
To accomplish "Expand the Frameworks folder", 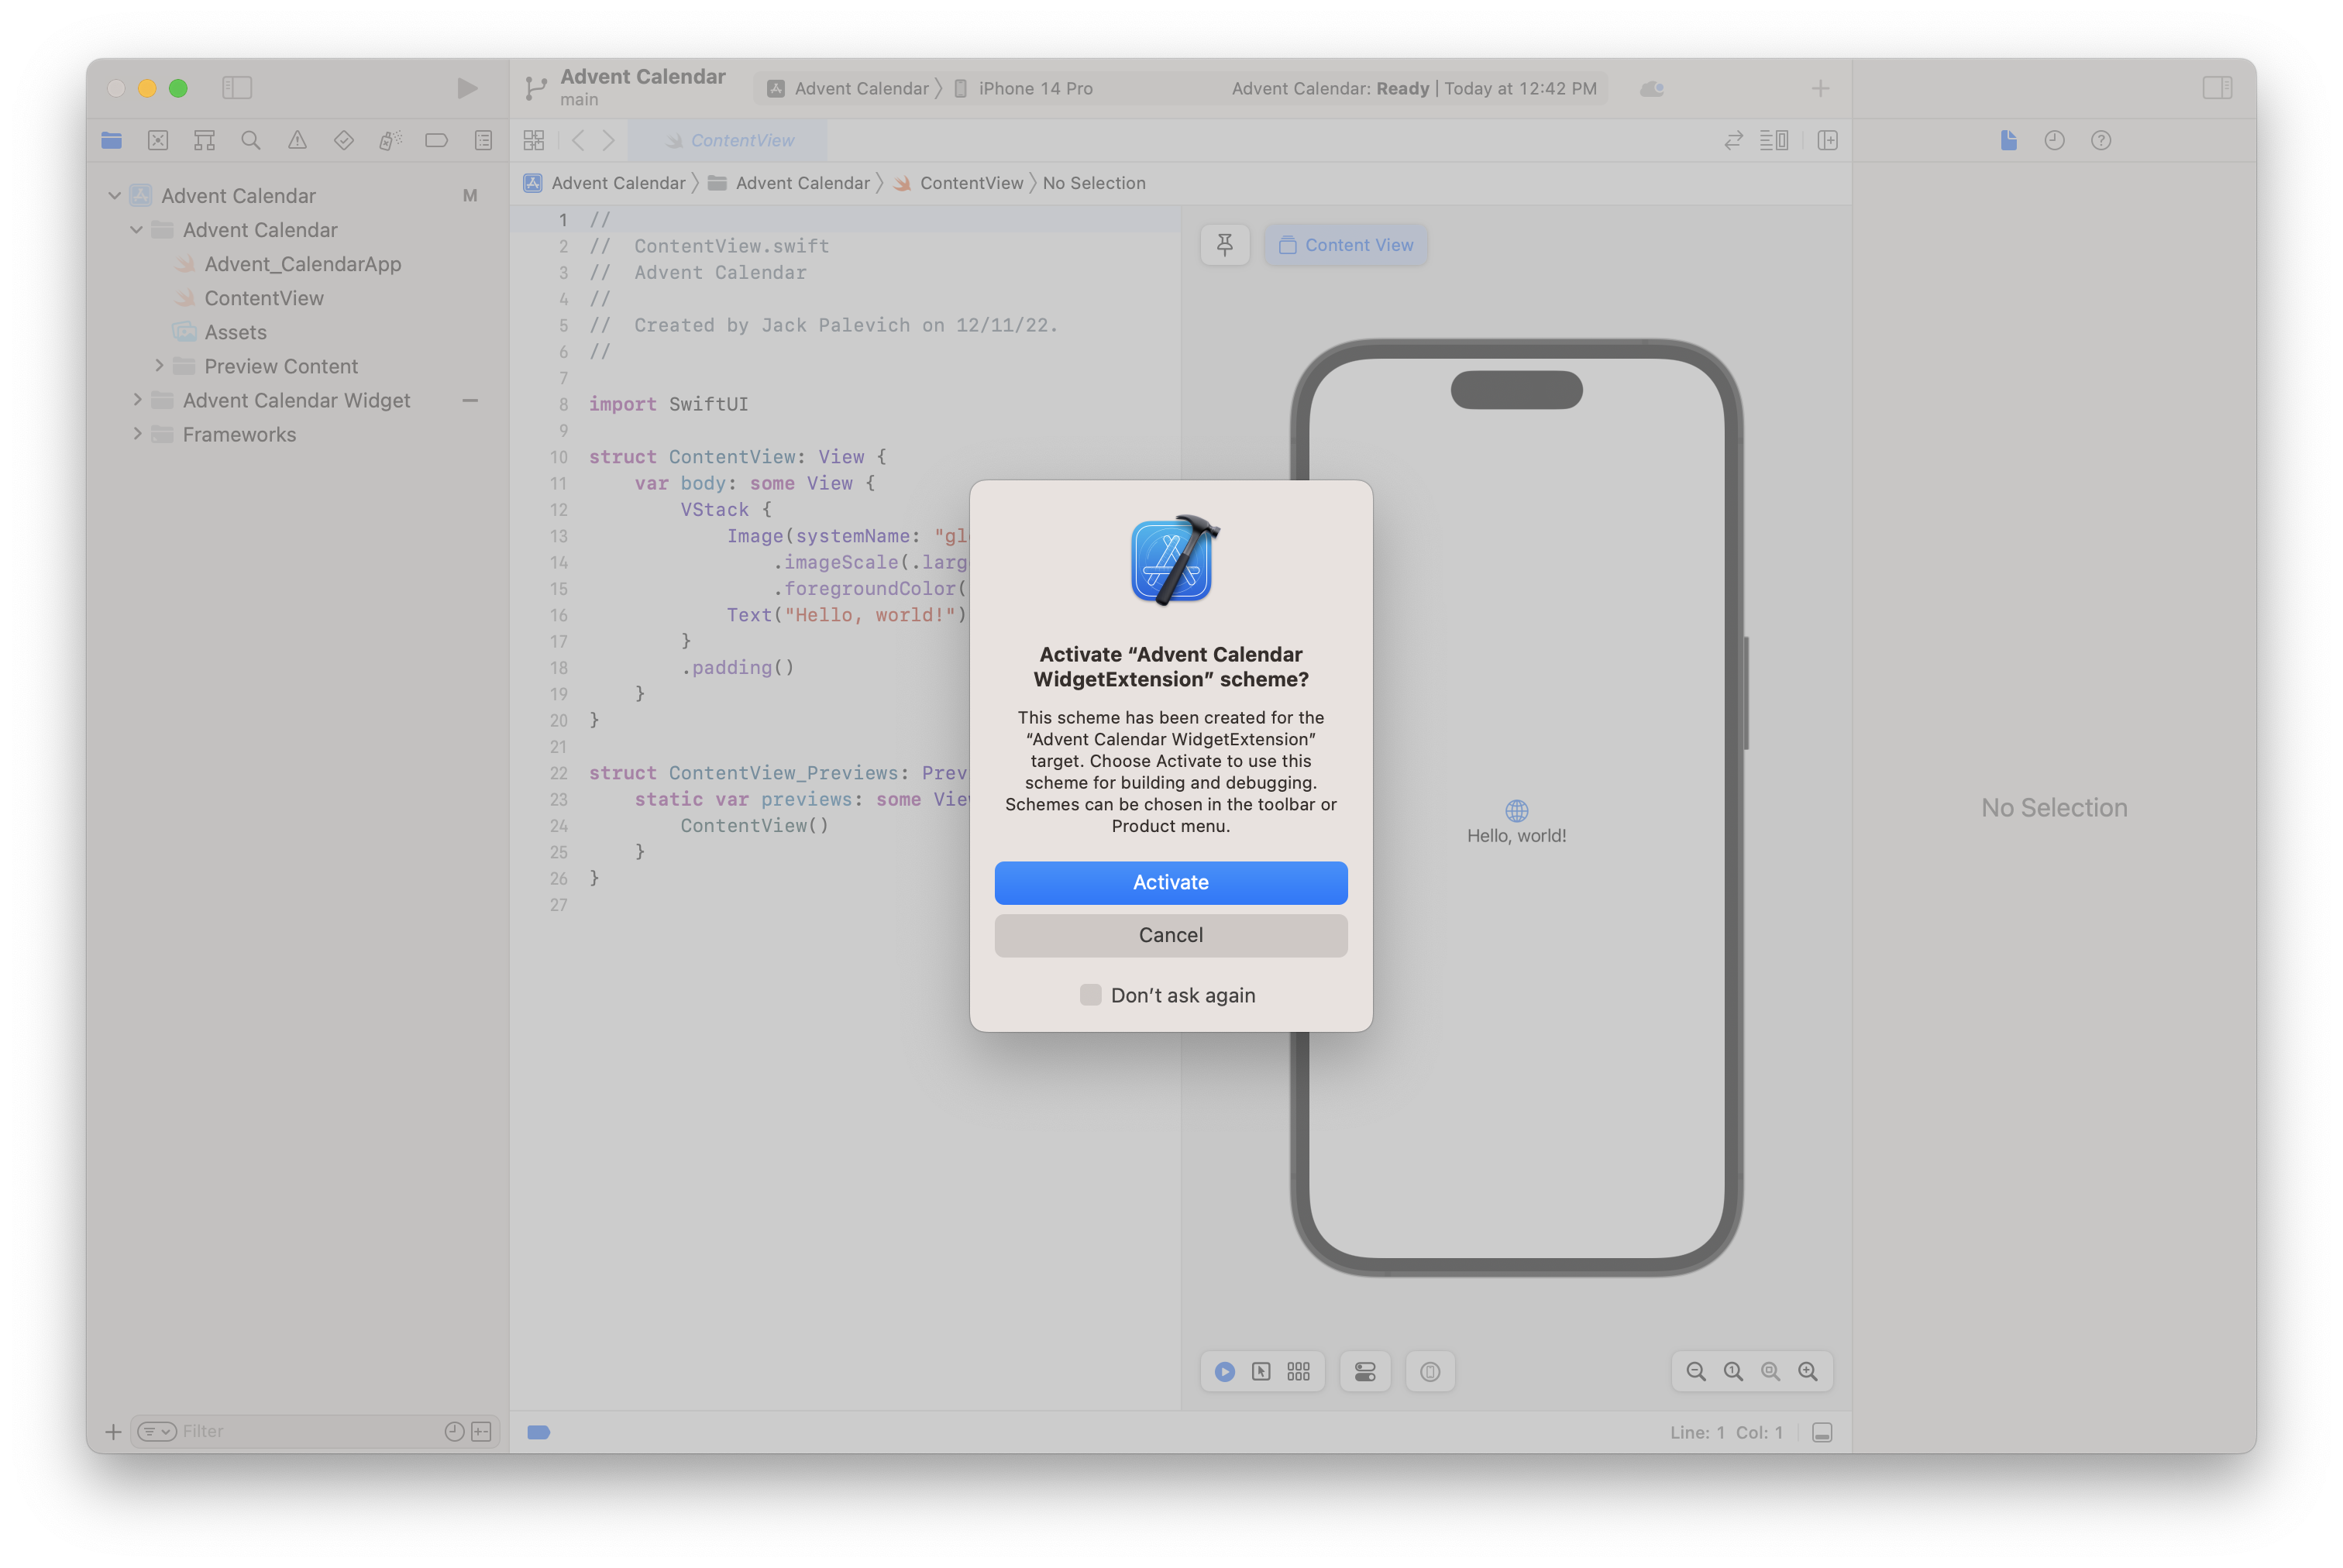I will [137, 434].
